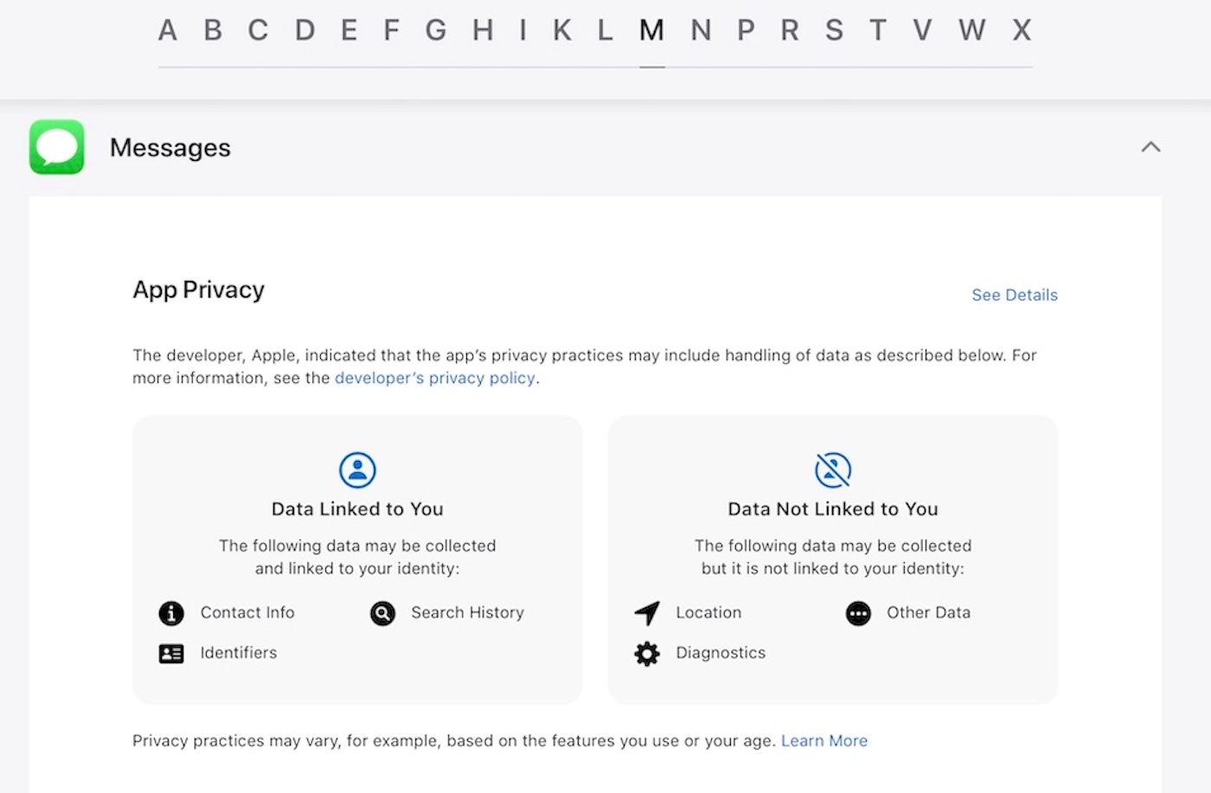Jump to letter A in the index
1211x793 pixels.
(x=168, y=30)
